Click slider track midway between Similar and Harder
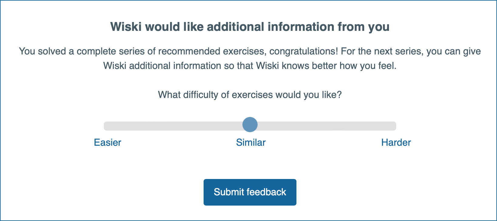 (x=323, y=126)
